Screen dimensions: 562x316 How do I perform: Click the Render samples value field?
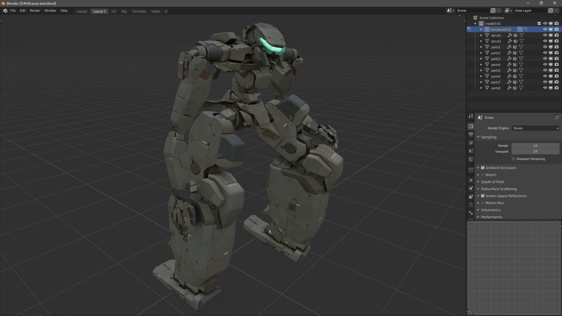535,146
